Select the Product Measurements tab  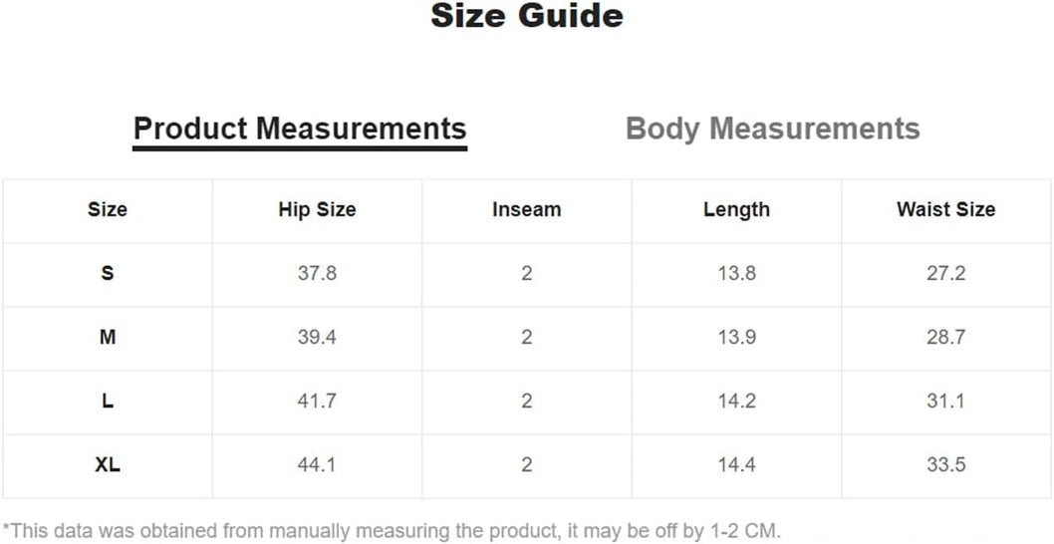[300, 129]
